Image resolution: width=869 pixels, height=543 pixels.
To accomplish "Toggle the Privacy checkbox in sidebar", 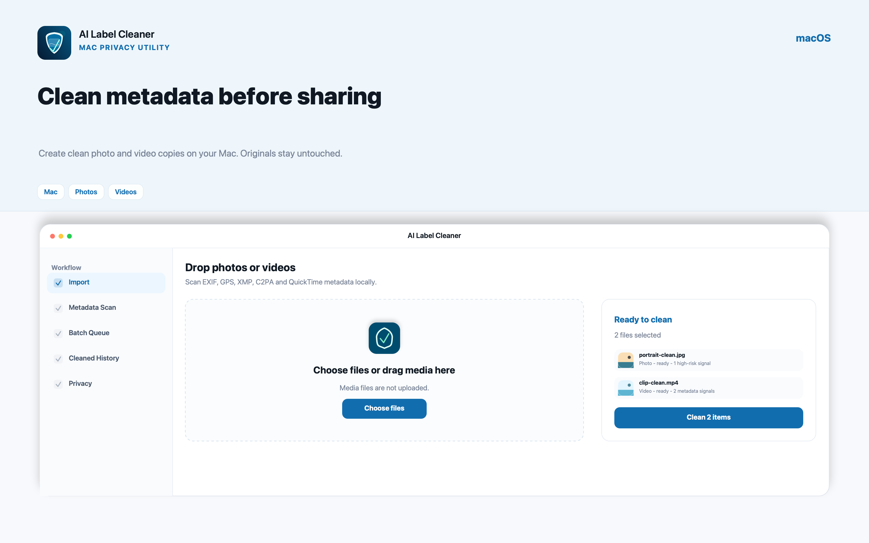I will 58,384.
